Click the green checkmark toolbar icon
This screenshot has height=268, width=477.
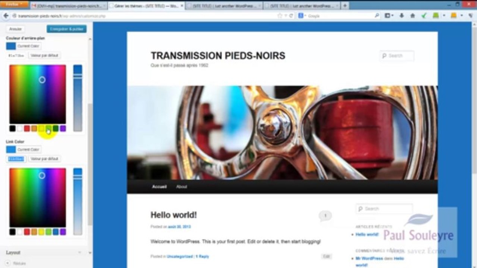pyautogui.click(x=424, y=16)
